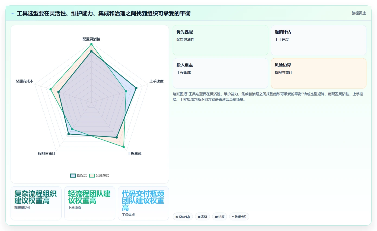Viewport: 377px width, 231px height.
Task: Select the 优先匹配 card
Action: [x=220, y=40]
